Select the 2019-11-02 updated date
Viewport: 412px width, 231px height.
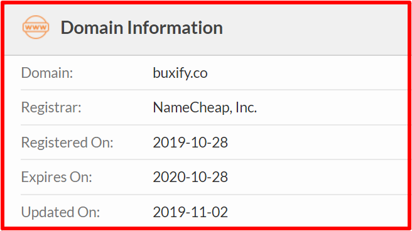[x=190, y=212]
